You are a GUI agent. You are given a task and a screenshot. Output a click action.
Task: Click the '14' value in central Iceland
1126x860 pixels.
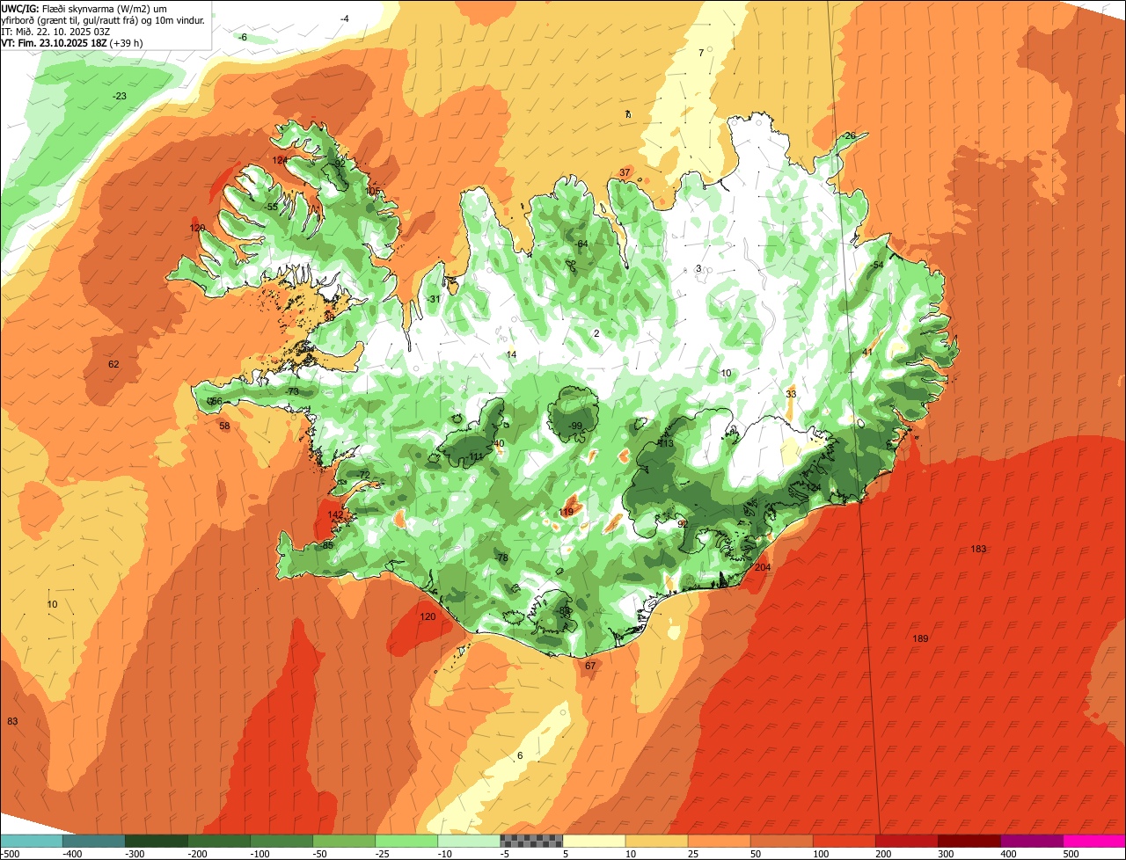512,354
